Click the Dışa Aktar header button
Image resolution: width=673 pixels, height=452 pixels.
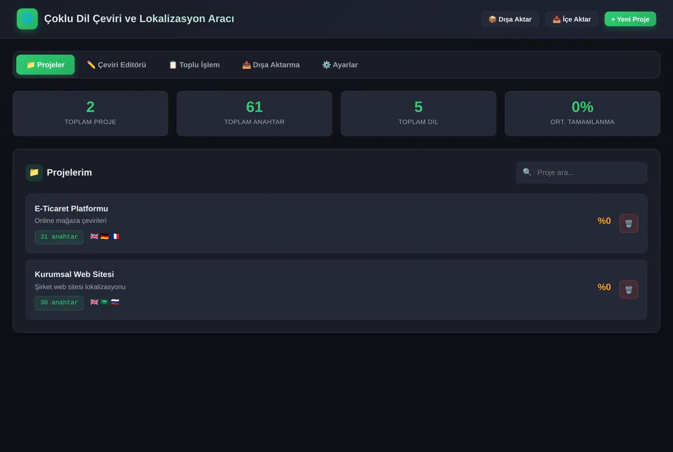510,19
